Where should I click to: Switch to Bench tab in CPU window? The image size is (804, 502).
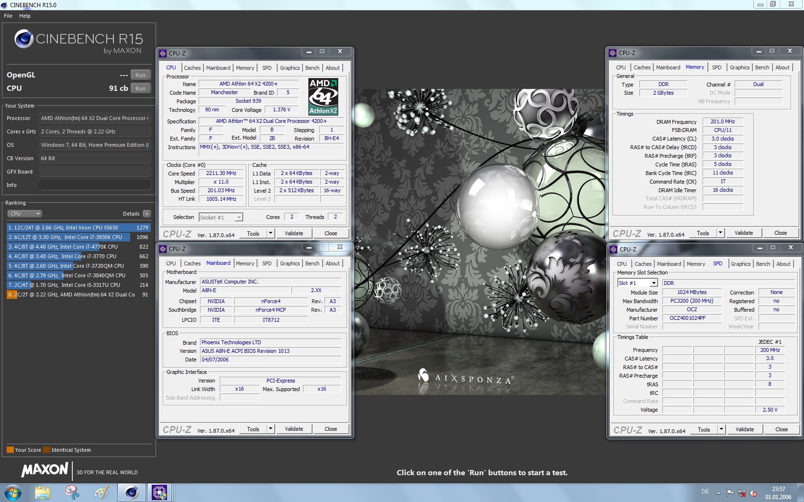coord(312,68)
